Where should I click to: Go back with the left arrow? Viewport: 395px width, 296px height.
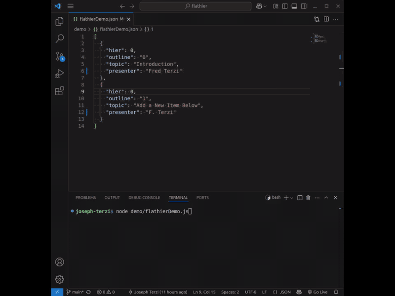click(122, 6)
